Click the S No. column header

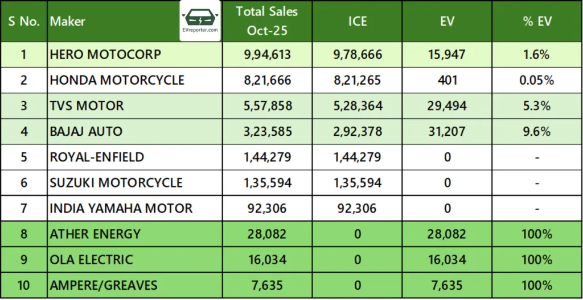(23, 22)
